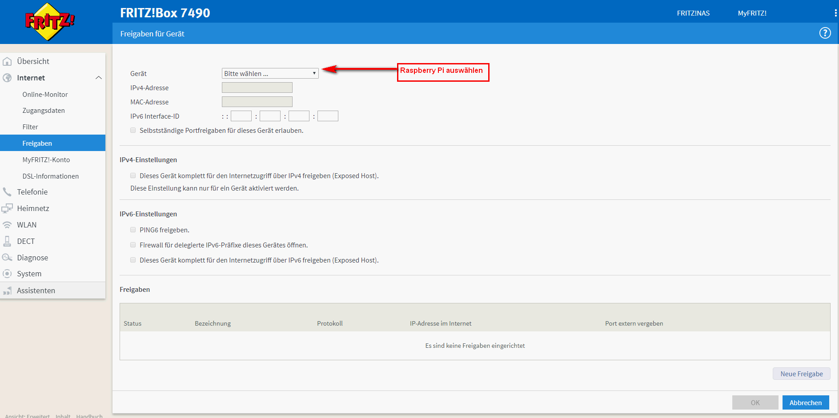Click first IPv6 Interface-ID field

tap(241, 116)
